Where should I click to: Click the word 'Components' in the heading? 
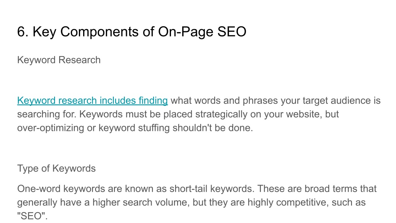pyautogui.click(x=100, y=32)
